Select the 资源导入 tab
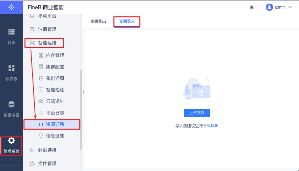The image size is (299, 171). point(127,21)
